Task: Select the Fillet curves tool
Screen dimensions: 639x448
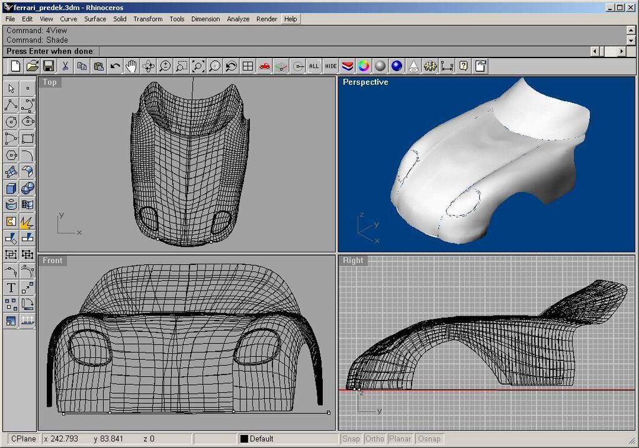Action: (27, 156)
